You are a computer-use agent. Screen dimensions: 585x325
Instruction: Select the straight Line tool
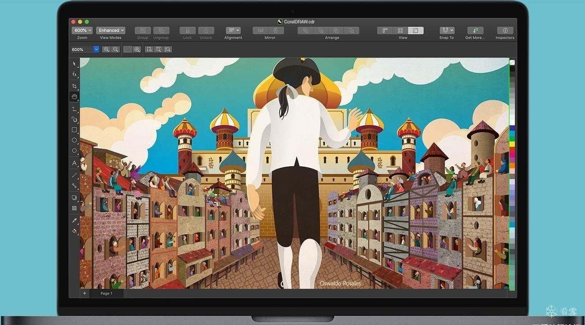pyautogui.click(x=74, y=175)
